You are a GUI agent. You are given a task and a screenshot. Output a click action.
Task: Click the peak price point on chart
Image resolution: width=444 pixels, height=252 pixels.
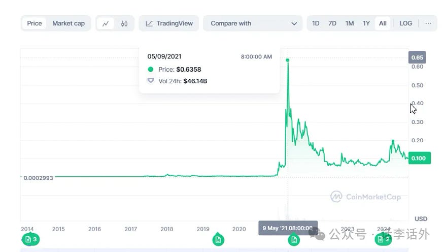point(288,60)
